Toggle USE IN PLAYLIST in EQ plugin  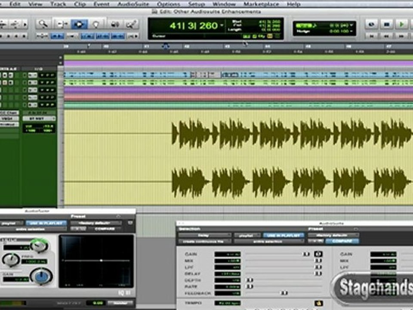coord(46,223)
